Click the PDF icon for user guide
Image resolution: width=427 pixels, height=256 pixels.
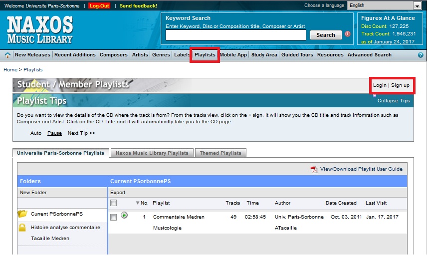(314, 169)
